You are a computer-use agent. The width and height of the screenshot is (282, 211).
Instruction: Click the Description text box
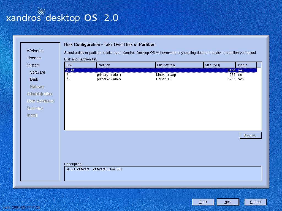(x=163, y=173)
